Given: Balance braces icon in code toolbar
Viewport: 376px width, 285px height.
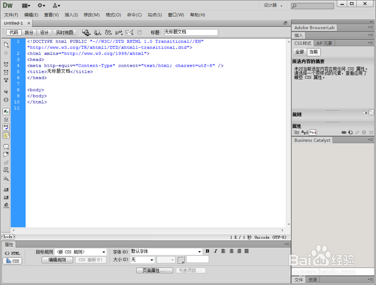Looking at the screenshot, I should point(6,100).
